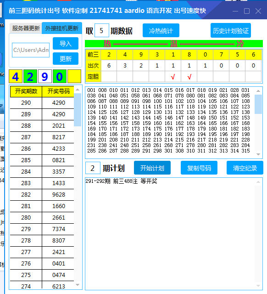Clear records with 清空纪录
Image resolution: width=267 pixels, height=294 pixels.
tap(245, 168)
